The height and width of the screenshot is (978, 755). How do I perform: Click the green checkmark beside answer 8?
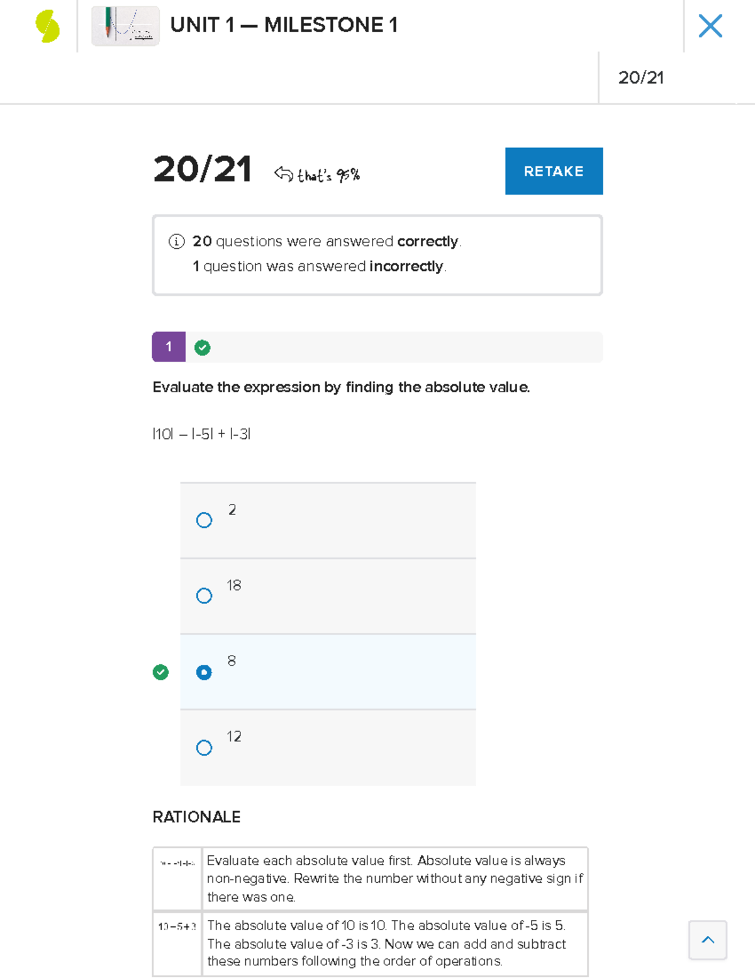tap(161, 672)
